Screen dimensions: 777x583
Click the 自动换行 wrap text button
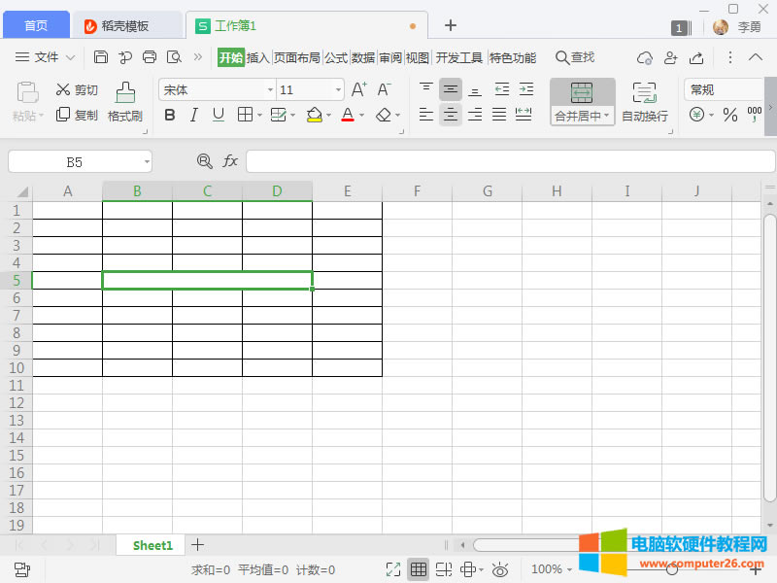pos(645,103)
